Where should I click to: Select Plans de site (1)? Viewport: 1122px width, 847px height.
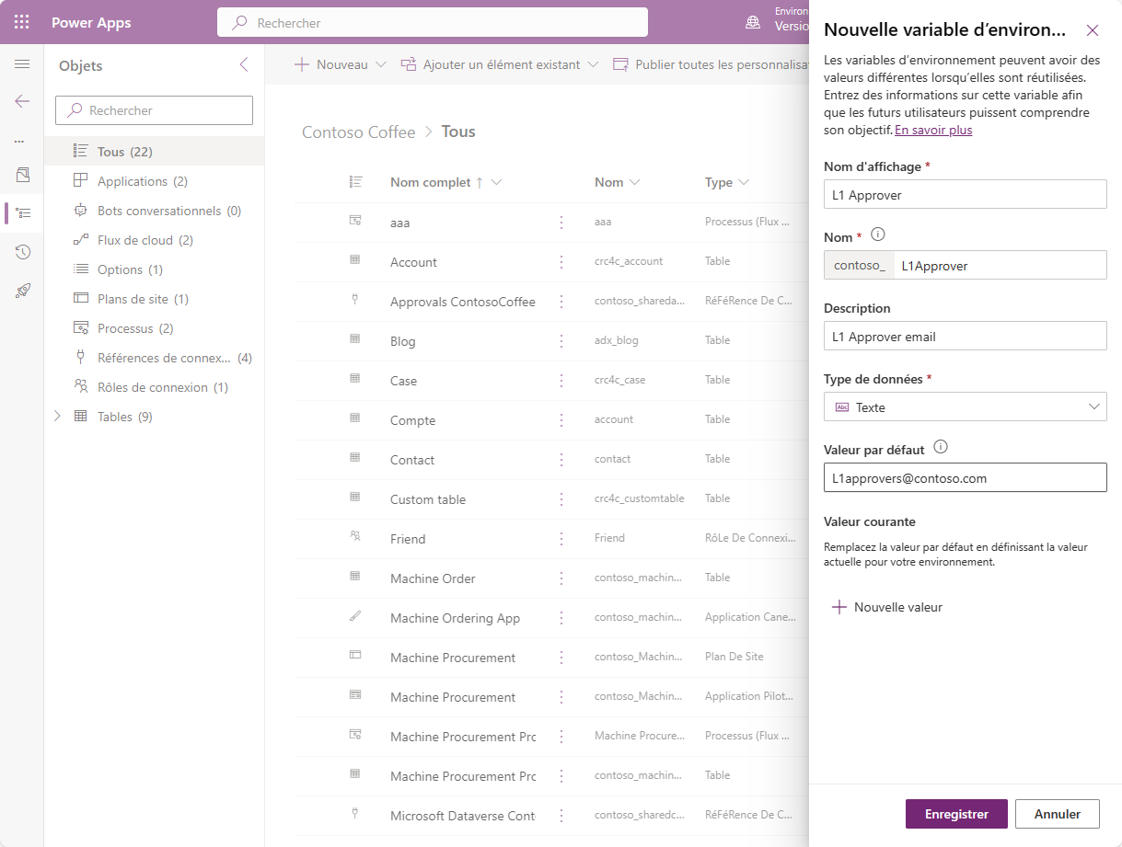155,299
